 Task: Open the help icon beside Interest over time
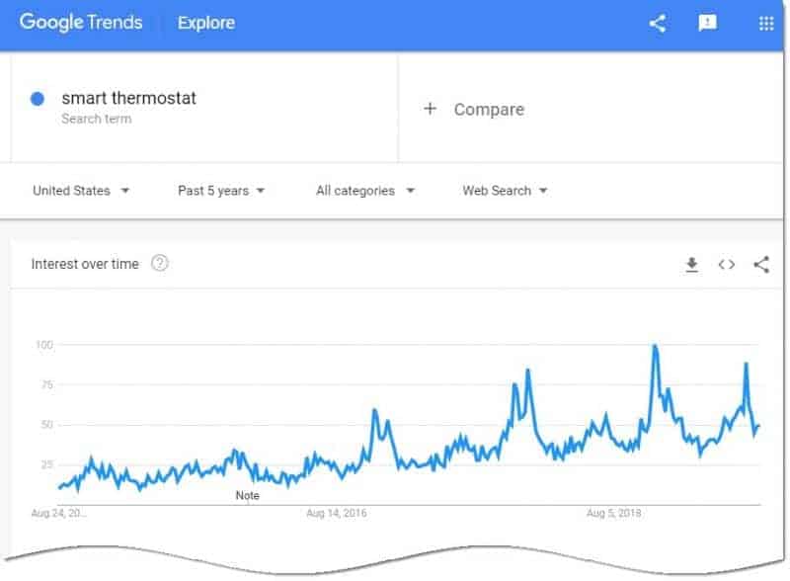coord(160,263)
